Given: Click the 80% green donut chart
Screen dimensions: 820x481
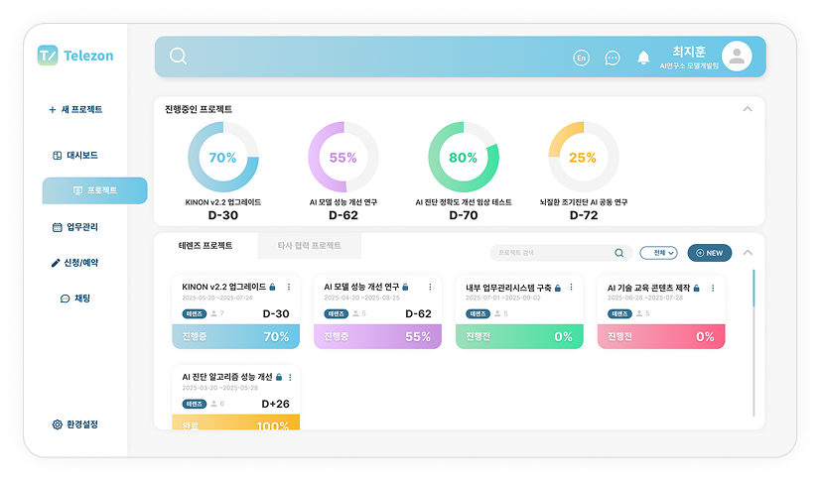Looking at the screenshot, I should click(464, 158).
